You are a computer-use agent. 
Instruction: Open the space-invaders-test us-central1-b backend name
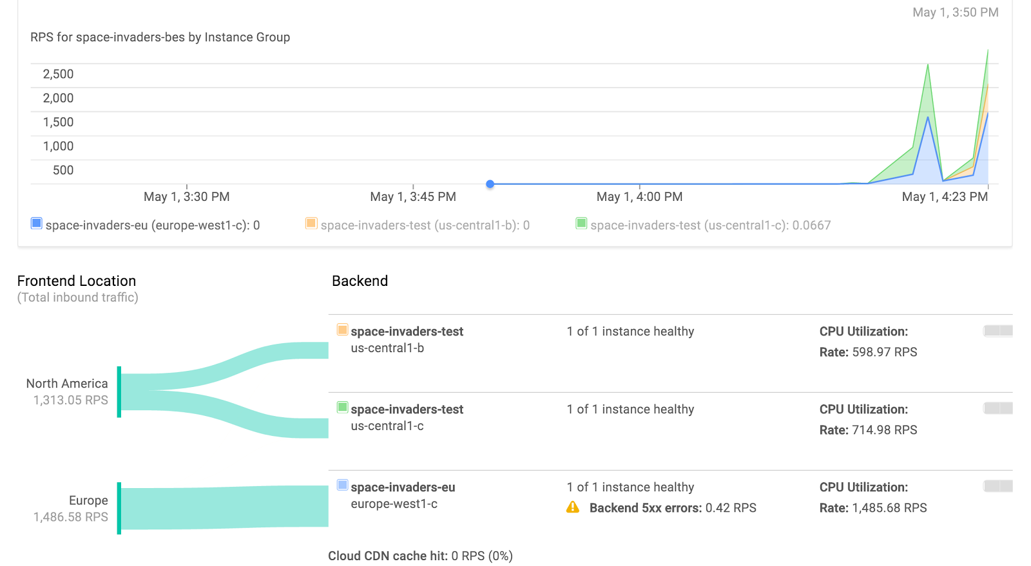click(407, 332)
